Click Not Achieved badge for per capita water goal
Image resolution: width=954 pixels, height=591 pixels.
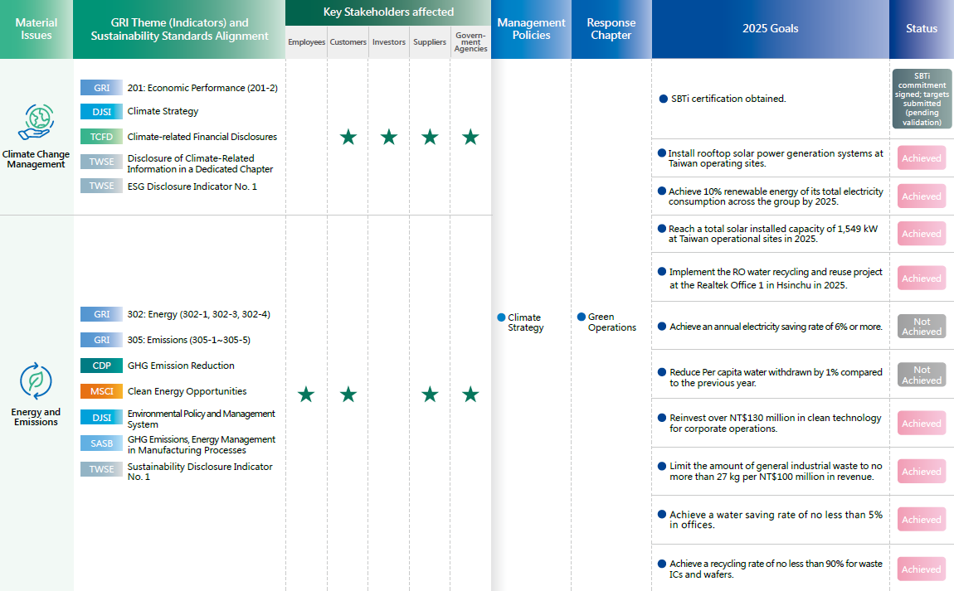coord(922,375)
